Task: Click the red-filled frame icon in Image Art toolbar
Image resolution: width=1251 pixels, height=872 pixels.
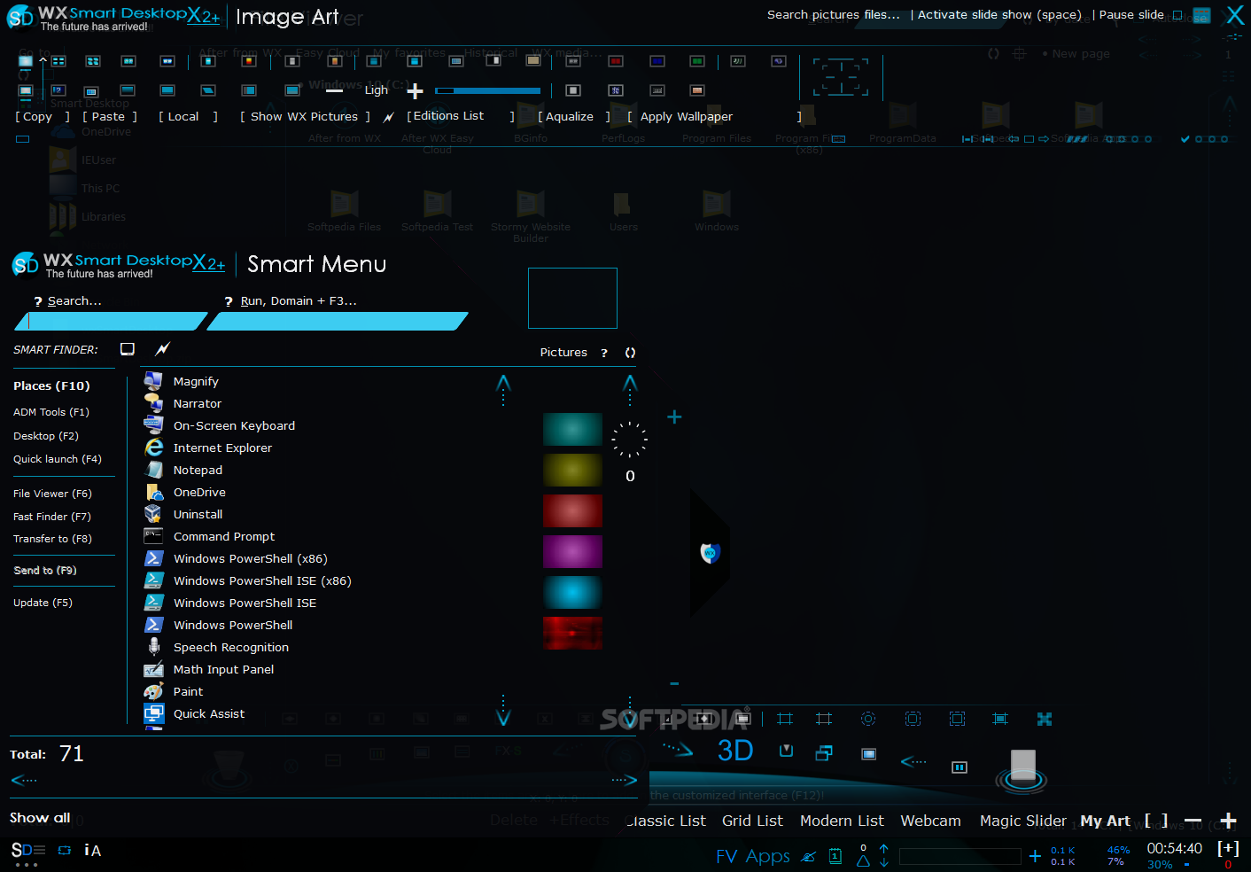Action: [x=616, y=61]
